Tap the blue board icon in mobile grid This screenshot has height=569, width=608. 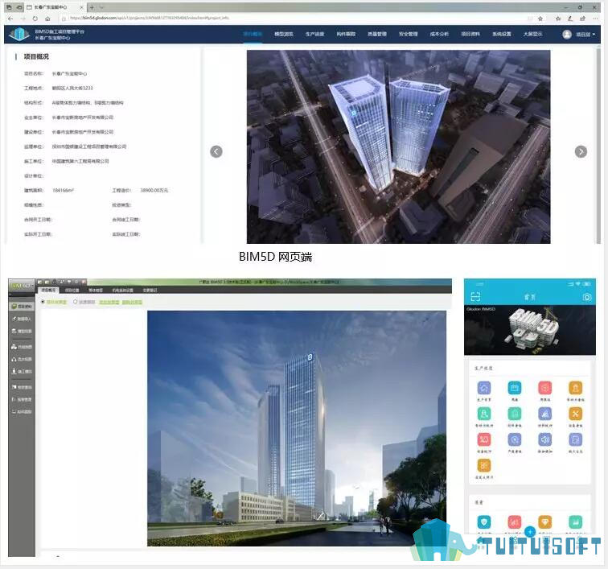point(515,388)
